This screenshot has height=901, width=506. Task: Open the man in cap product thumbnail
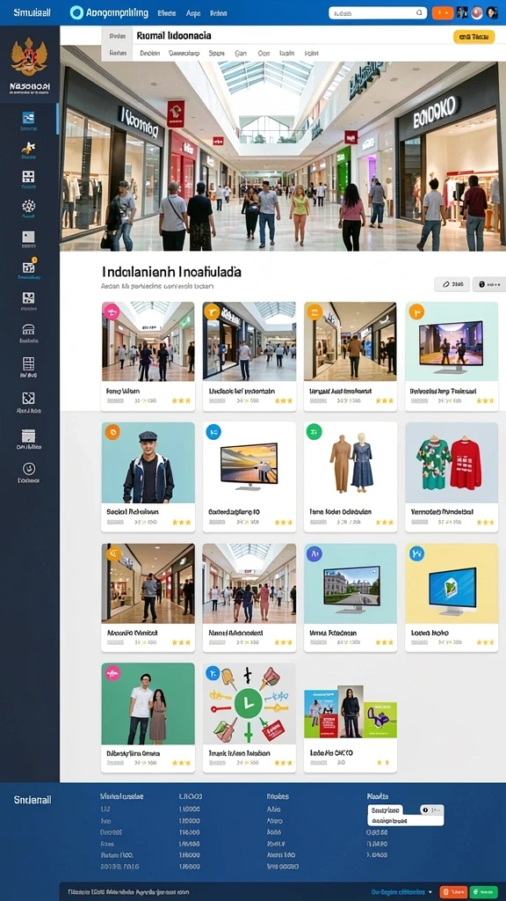point(148,463)
